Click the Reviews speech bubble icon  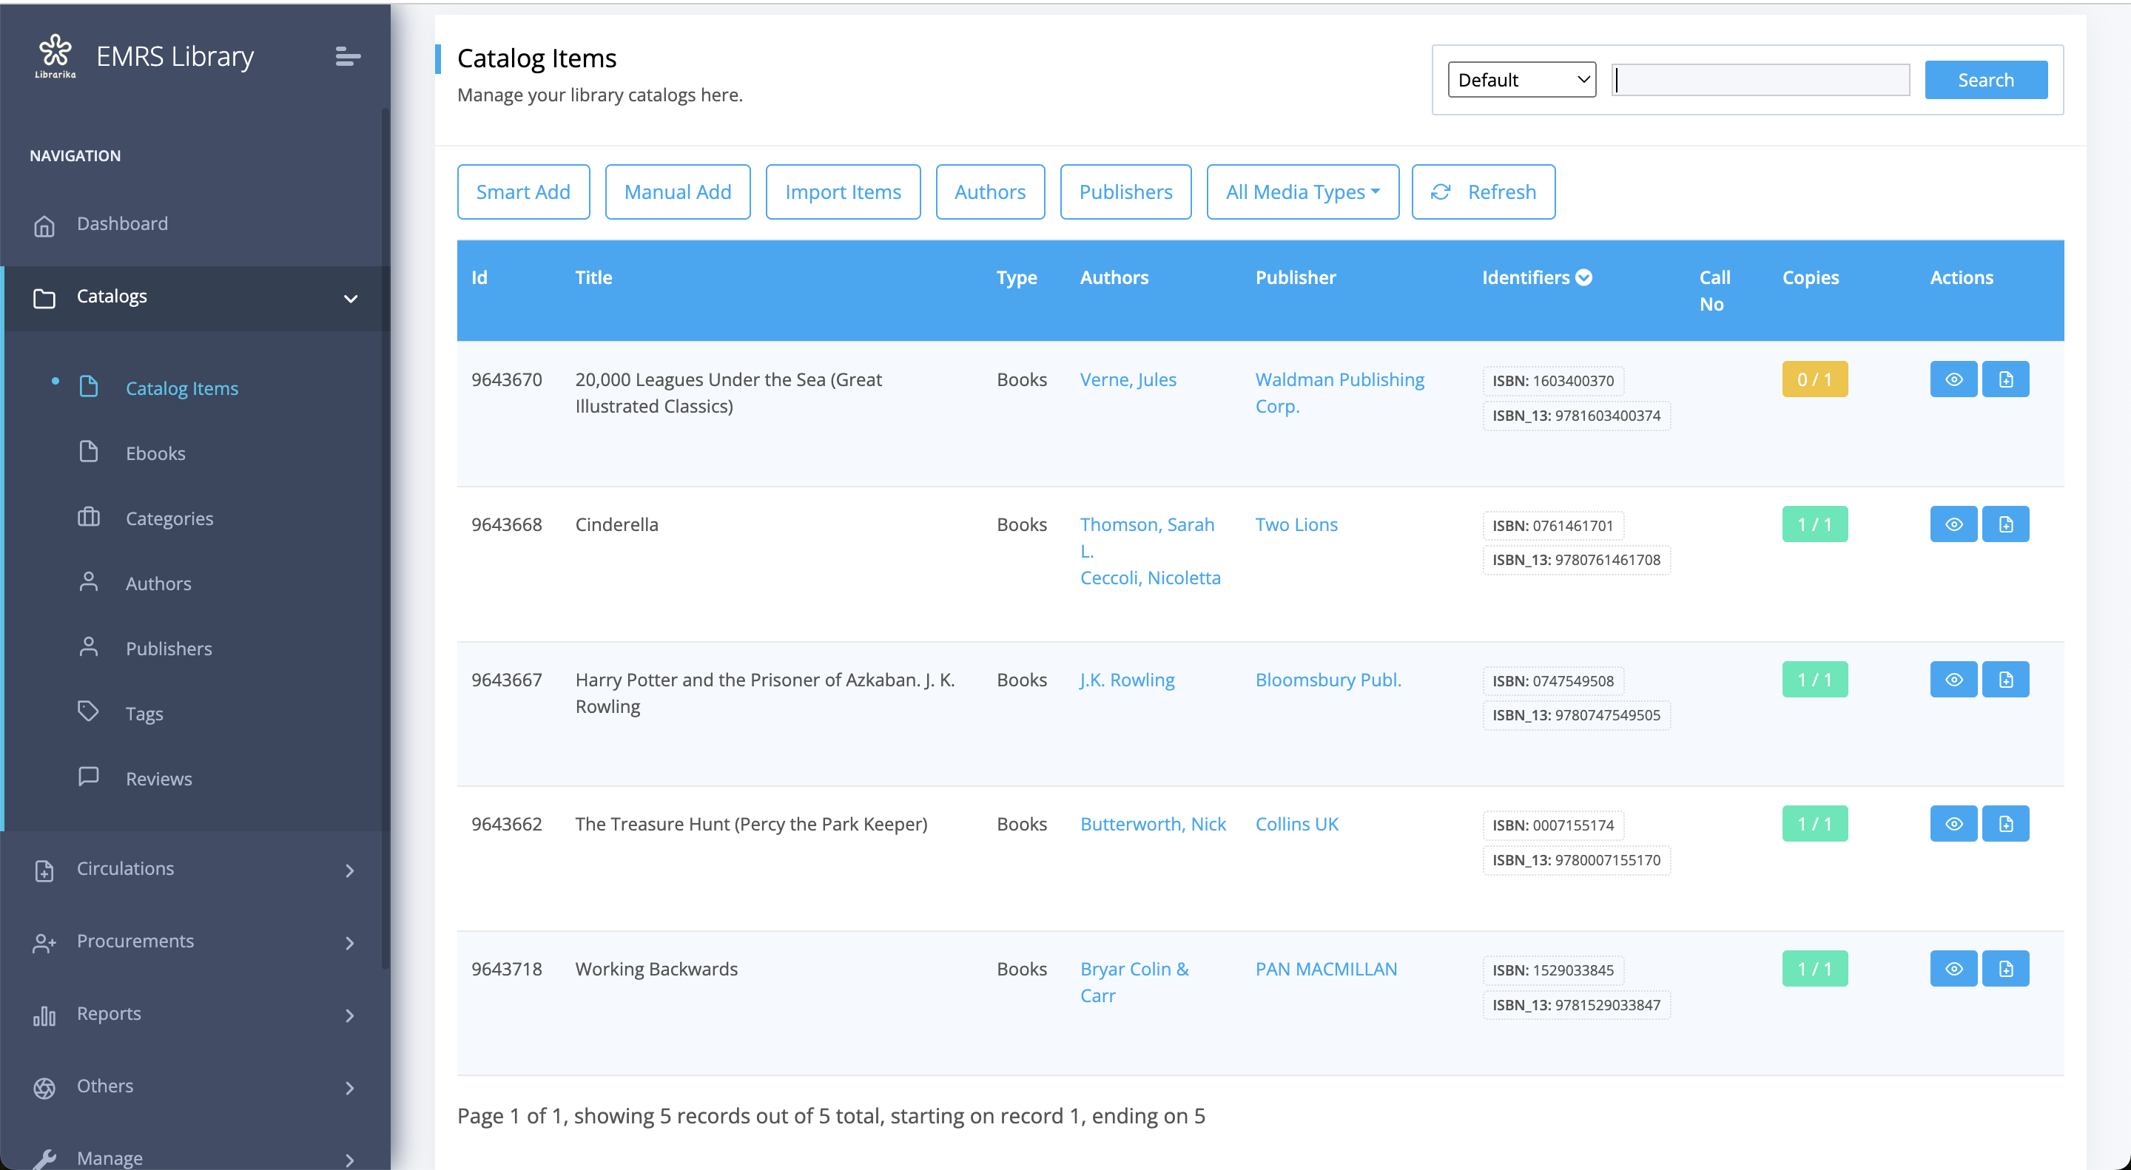[89, 777]
